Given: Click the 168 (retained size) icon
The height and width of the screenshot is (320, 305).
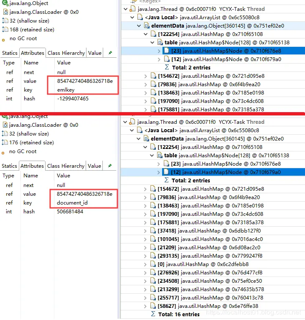Looking at the screenshot, I should tap(5, 30).
